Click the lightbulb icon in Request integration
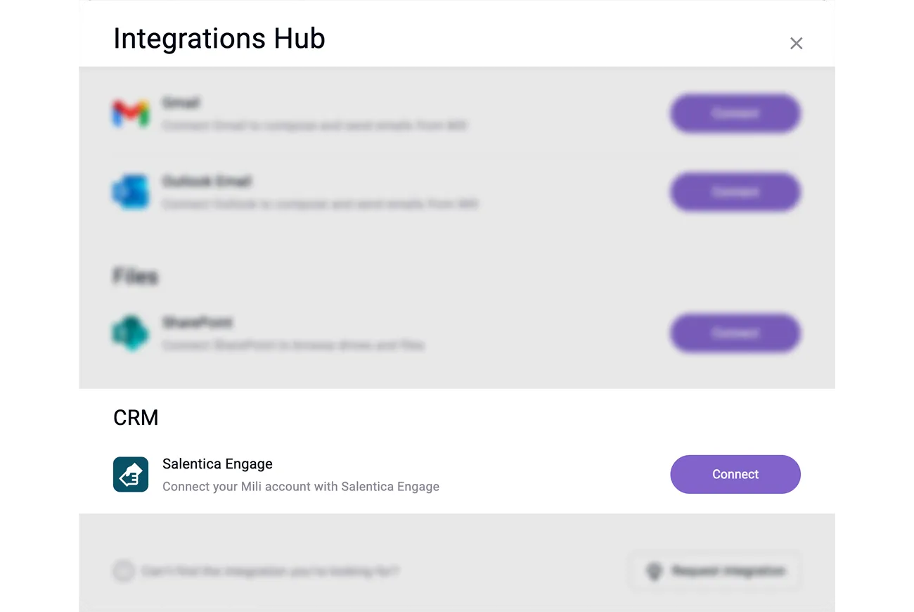The width and height of the screenshot is (914, 612). tap(655, 571)
